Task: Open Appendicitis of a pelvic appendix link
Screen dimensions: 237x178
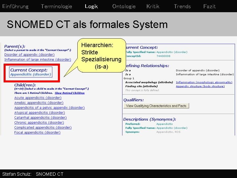Action: [49, 107]
